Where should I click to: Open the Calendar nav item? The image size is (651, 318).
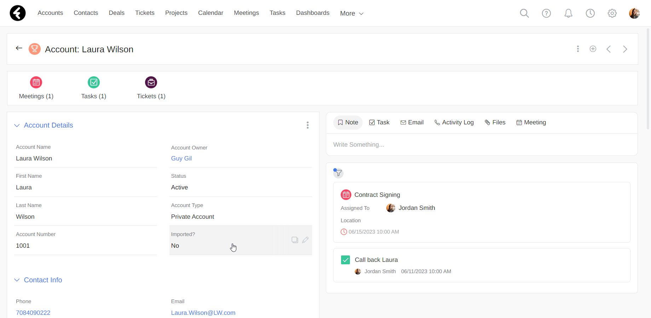[211, 13]
